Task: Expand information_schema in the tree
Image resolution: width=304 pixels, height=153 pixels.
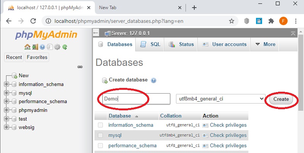Action: pos(6,84)
